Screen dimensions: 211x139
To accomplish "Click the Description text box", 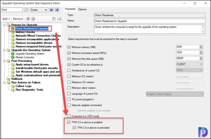I will coord(149,29).
